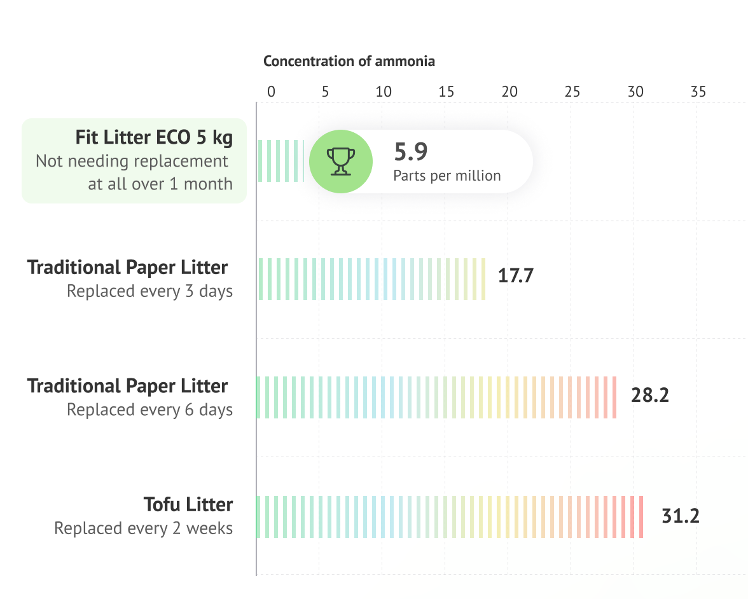Click the green trophy icon

pyautogui.click(x=340, y=162)
